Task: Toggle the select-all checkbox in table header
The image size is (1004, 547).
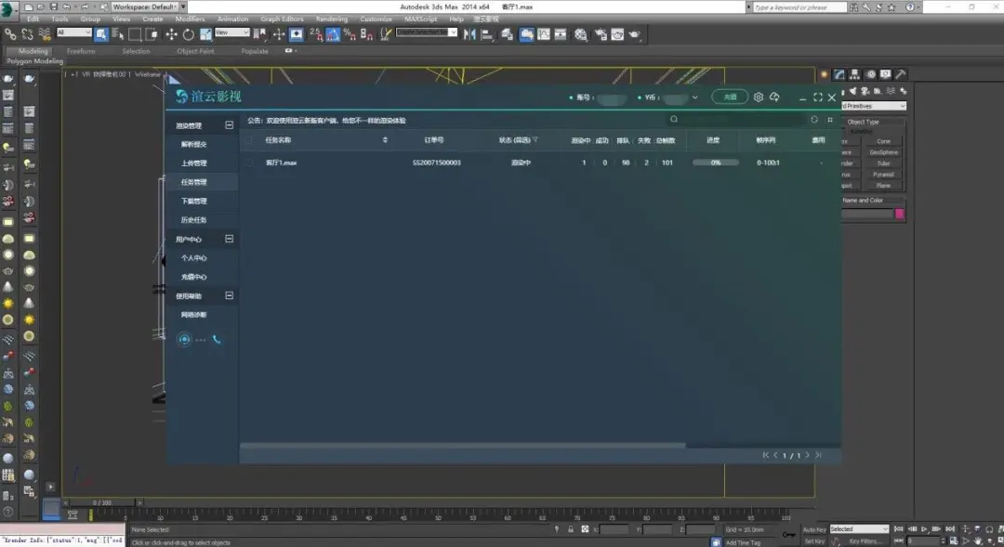Action: [249, 140]
